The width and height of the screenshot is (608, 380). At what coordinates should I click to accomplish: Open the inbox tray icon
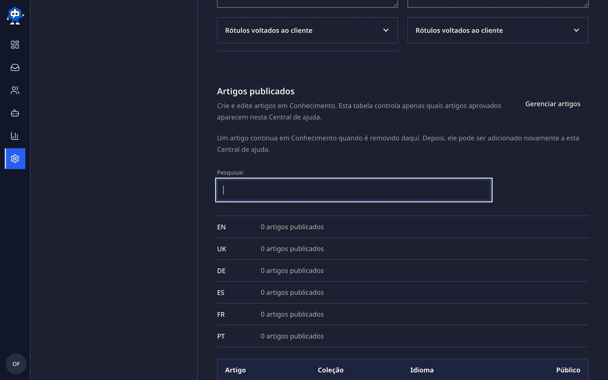coord(15,68)
